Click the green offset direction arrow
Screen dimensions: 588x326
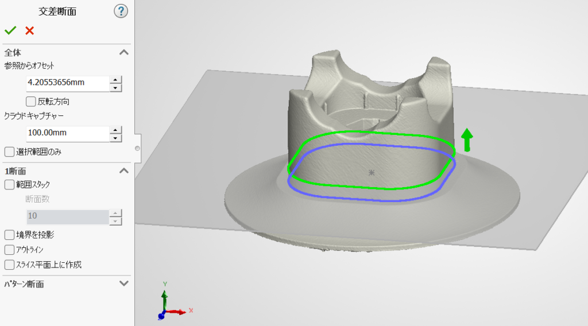(x=467, y=139)
